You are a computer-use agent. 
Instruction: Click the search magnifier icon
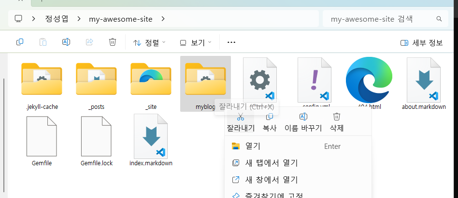[x=439, y=19]
